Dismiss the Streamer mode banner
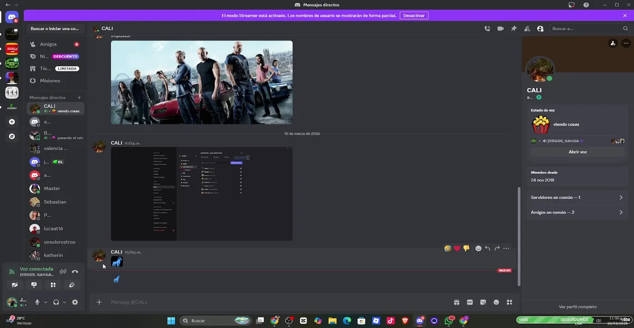The height and width of the screenshot is (328, 634). (625, 15)
